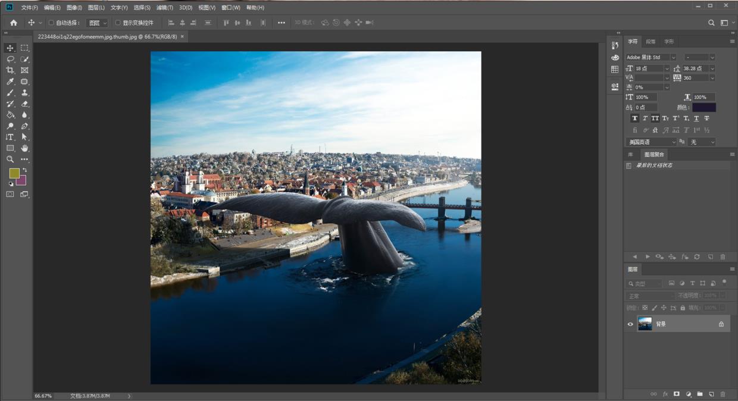Open the 滤镜(T) menu
This screenshot has height=401, width=738.
coord(164,8)
